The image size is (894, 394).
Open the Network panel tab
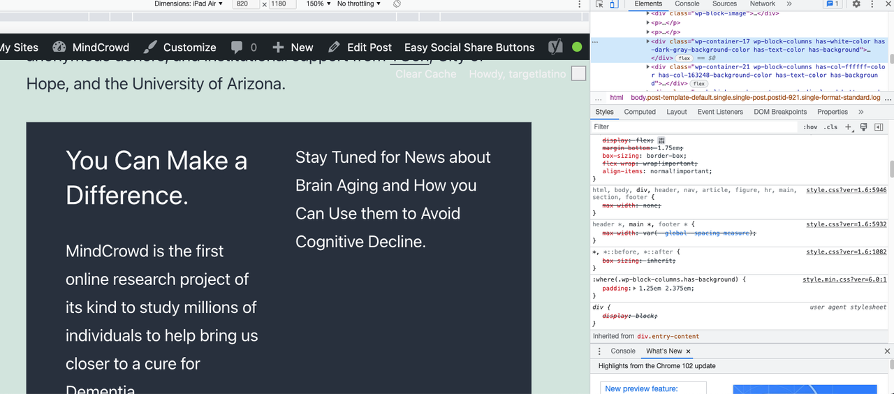tap(763, 4)
